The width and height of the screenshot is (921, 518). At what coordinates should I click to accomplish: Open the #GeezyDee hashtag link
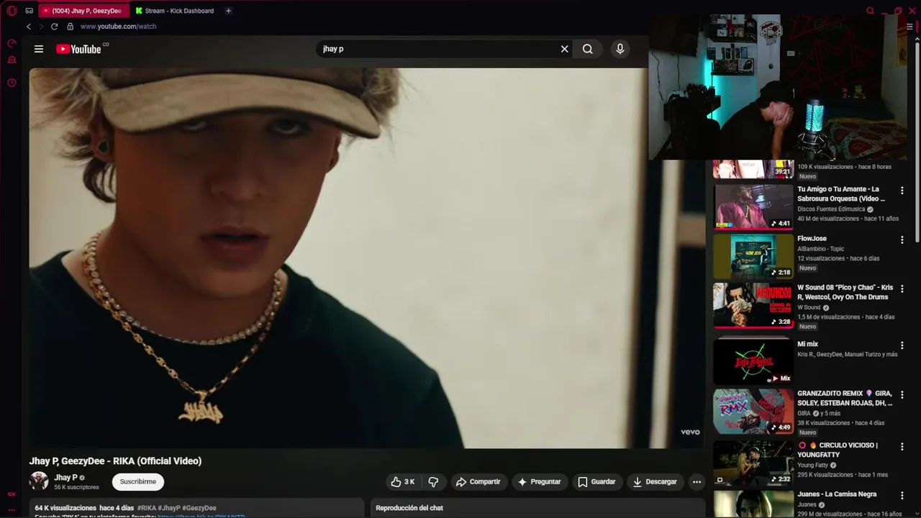point(199,508)
